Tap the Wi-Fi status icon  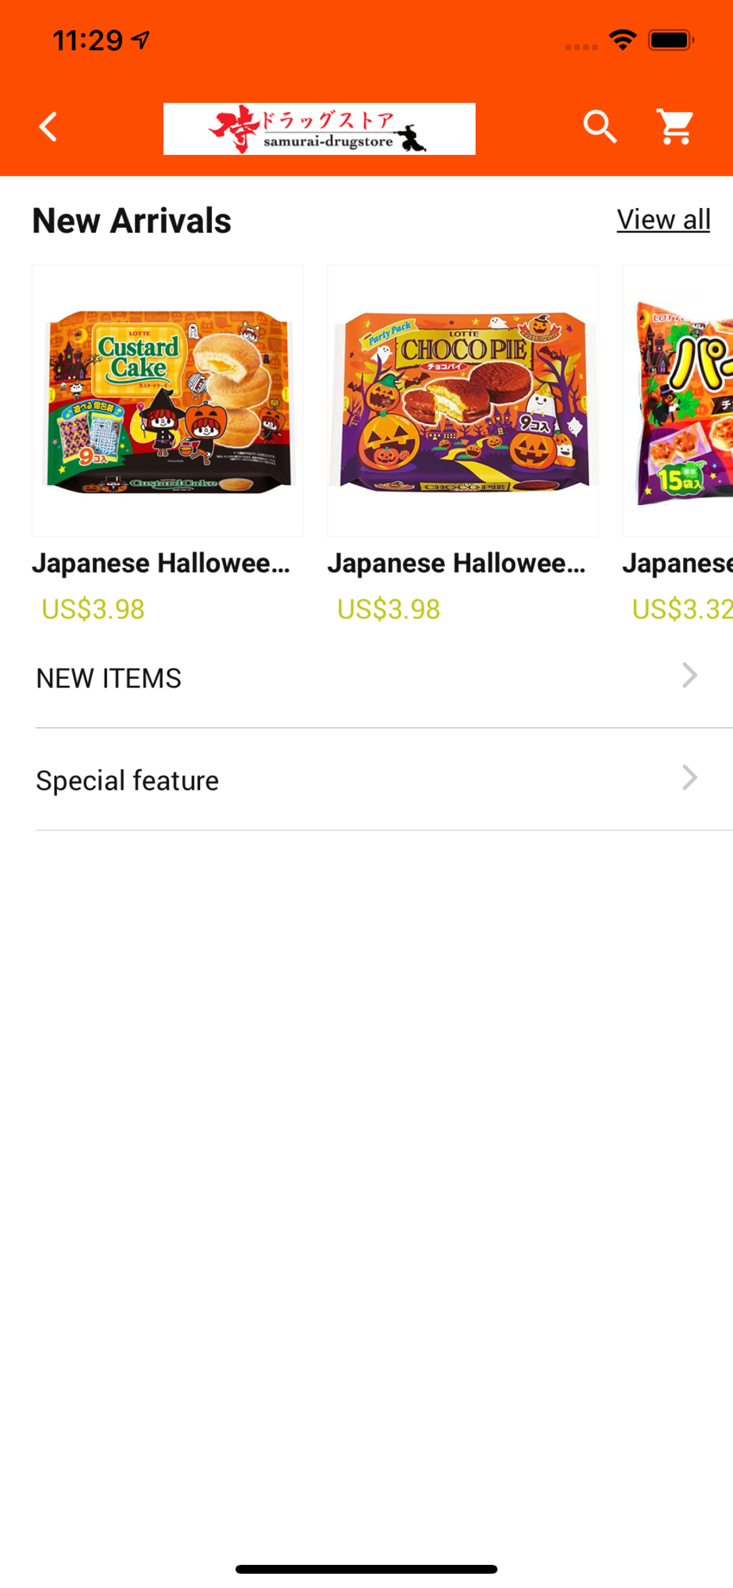click(623, 40)
